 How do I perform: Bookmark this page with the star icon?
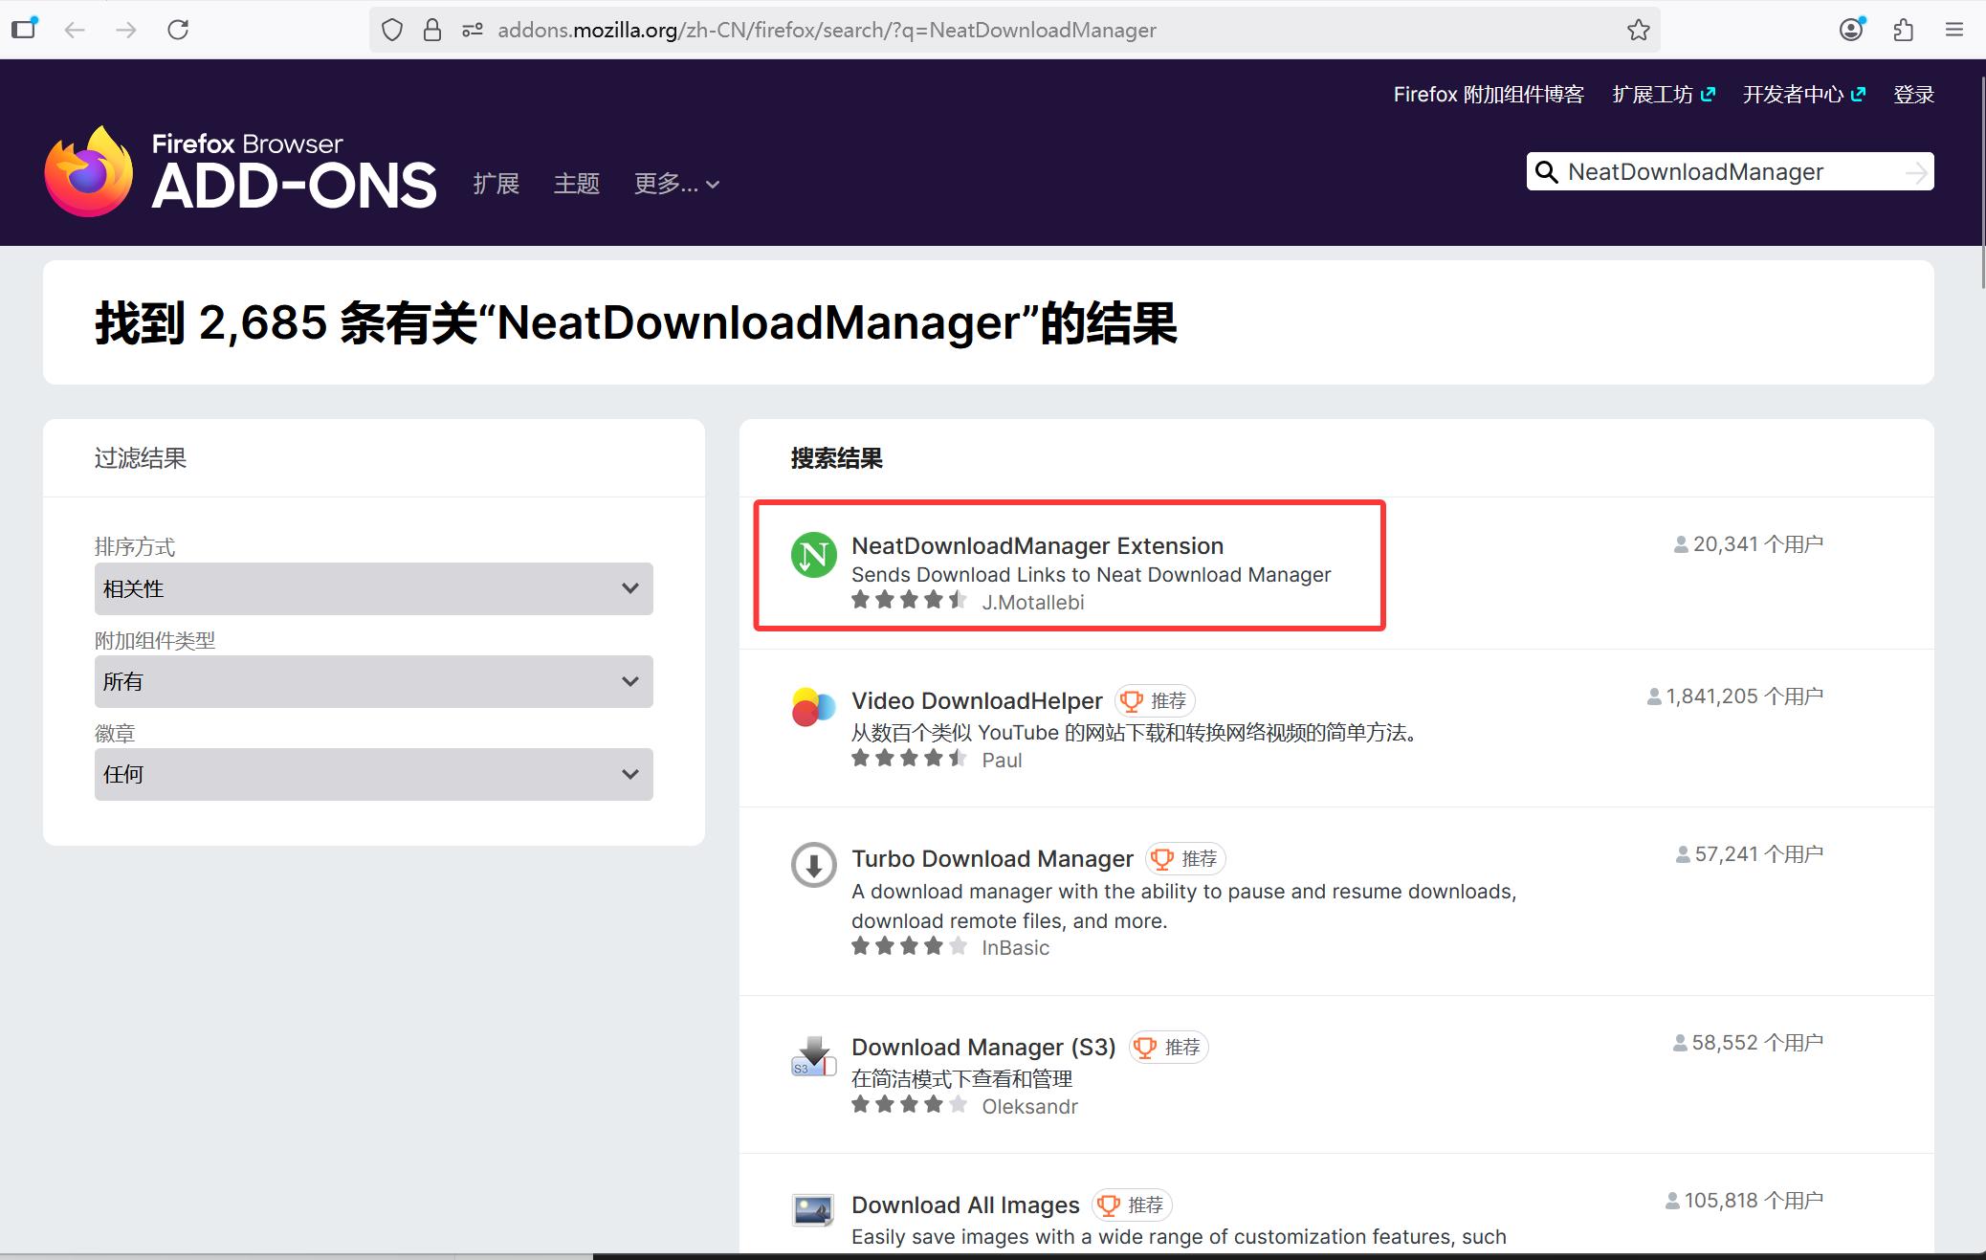[x=1638, y=30]
